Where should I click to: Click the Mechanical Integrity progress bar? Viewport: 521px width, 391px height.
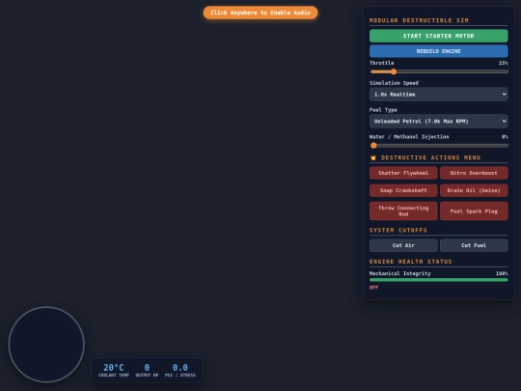click(x=439, y=280)
